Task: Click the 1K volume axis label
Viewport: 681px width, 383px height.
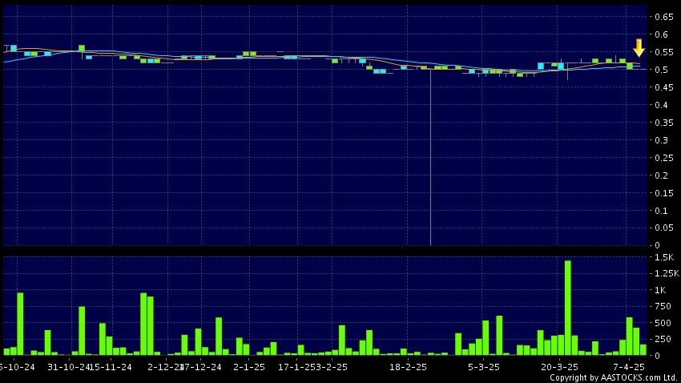Action: click(x=660, y=290)
